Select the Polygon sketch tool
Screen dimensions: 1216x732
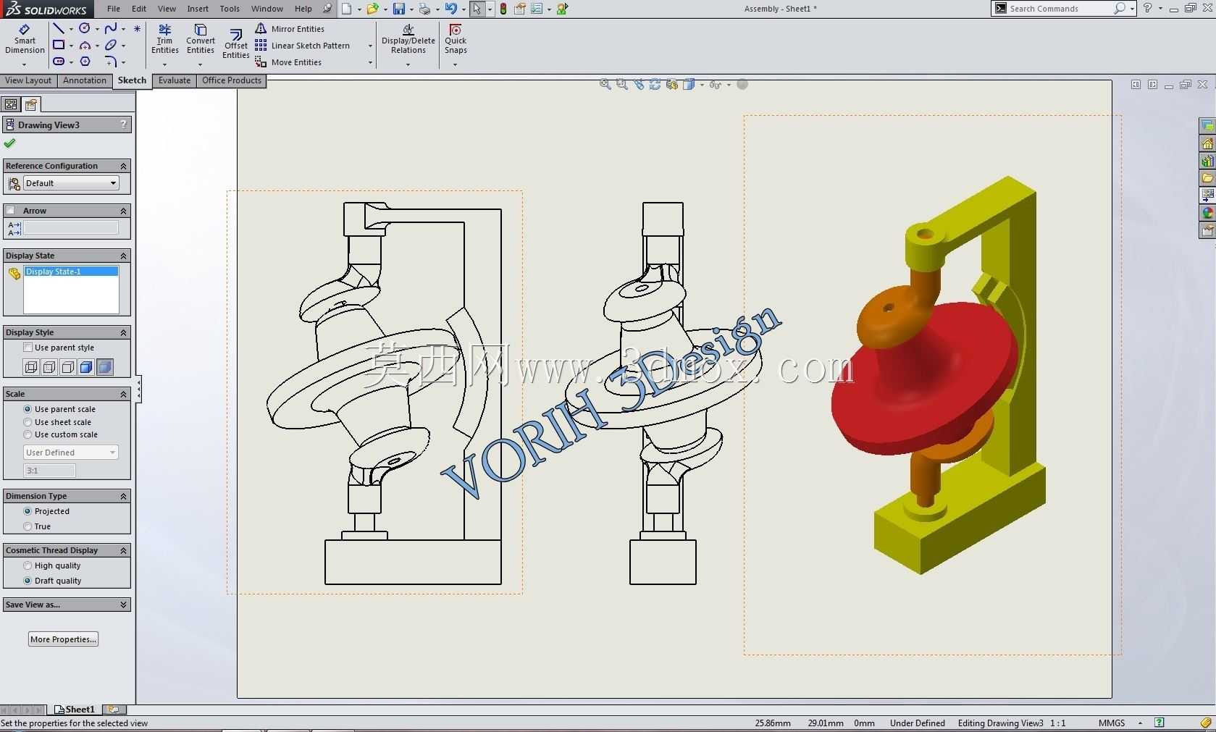85,62
